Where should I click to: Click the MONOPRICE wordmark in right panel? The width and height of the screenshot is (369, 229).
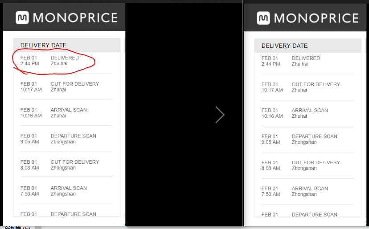click(x=316, y=18)
